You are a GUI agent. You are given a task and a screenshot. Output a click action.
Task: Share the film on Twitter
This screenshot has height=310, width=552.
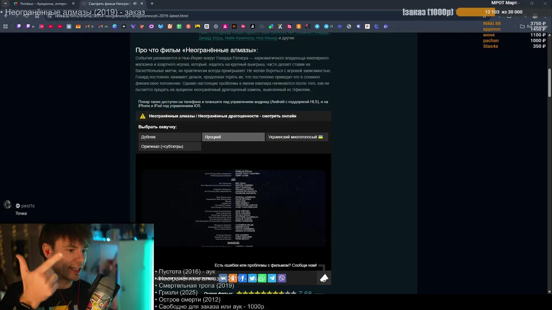(252, 278)
